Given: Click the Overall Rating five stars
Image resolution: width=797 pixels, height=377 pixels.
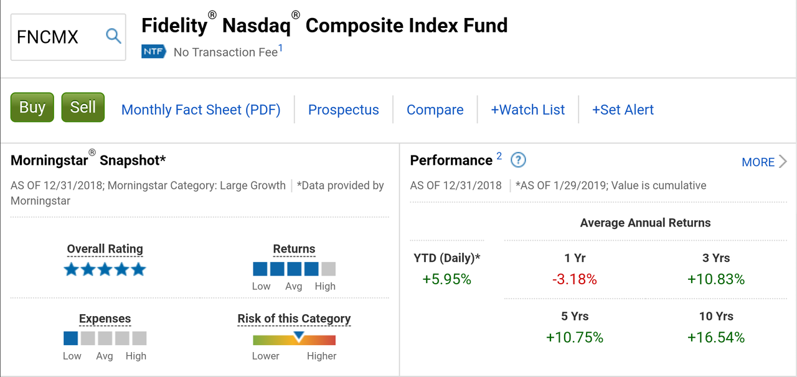Looking at the screenshot, I should tap(105, 269).
